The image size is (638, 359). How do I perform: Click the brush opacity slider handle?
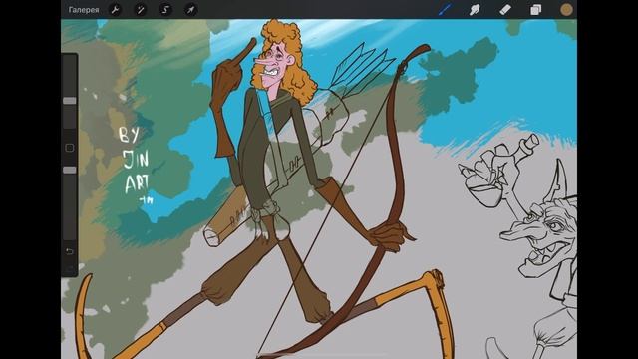[69, 170]
